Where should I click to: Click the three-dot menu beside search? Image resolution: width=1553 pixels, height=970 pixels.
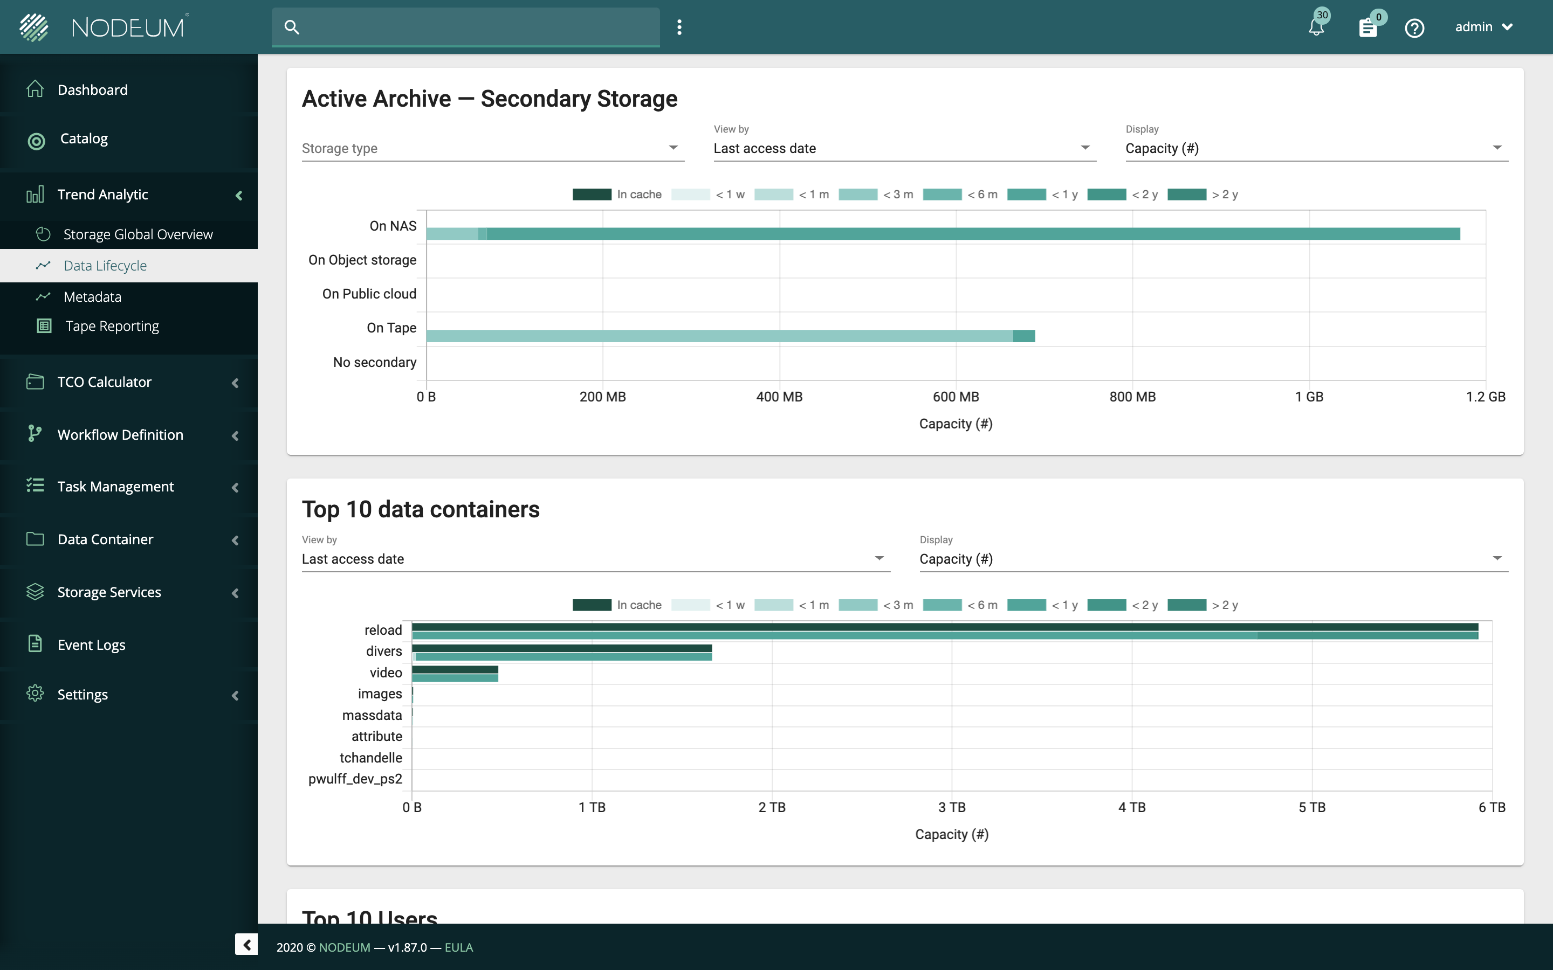679,27
